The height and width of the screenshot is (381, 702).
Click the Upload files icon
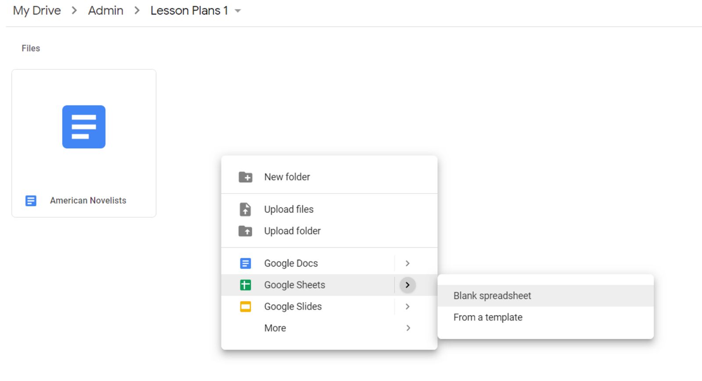pos(245,209)
